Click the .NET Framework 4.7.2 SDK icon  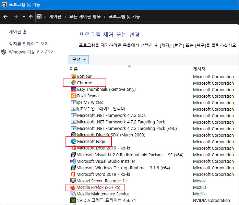tap(74, 115)
